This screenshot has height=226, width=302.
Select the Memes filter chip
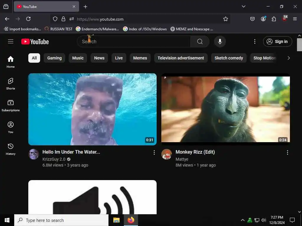click(140, 58)
